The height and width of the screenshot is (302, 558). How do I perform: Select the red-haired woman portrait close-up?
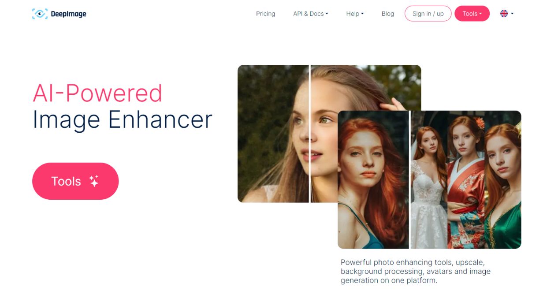point(373,179)
